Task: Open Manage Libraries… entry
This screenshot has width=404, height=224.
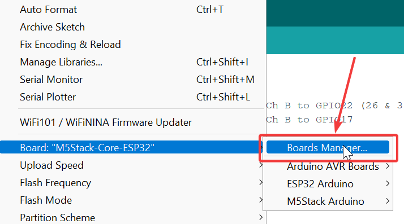Action: (133, 62)
